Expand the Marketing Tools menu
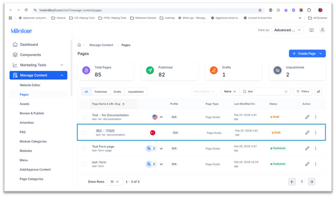The width and height of the screenshot is (336, 197). (62, 65)
